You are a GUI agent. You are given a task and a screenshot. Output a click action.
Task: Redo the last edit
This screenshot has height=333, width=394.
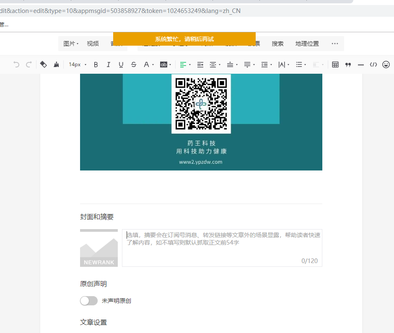pos(29,65)
